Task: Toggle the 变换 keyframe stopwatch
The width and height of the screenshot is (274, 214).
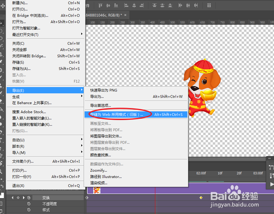Action: pyautogui.click(x=29, y=198)
